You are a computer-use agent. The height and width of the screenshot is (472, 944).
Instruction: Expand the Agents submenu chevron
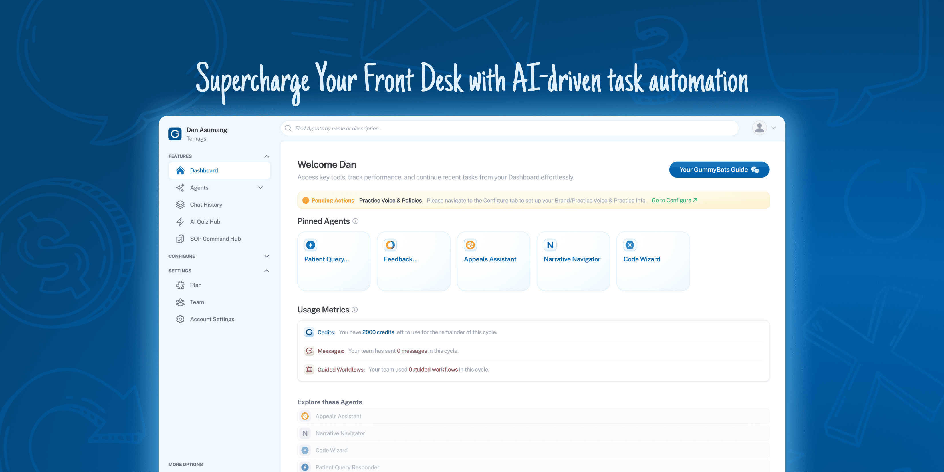click(x=261, y=188)
